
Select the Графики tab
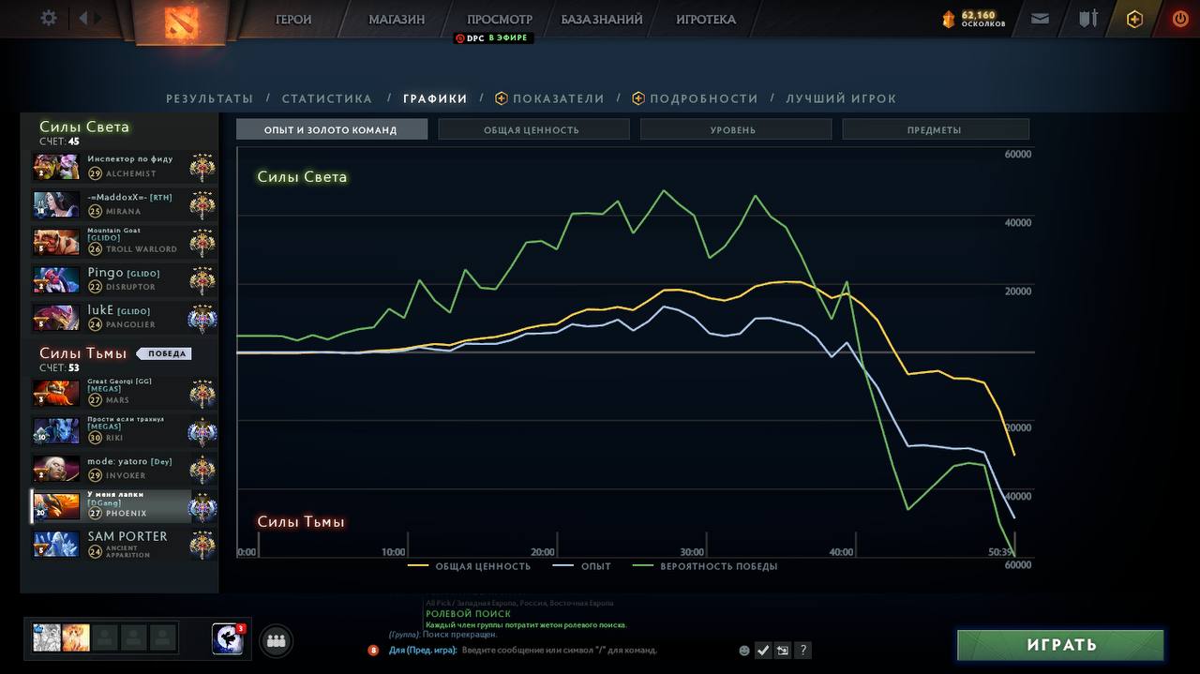tap(435, 98)
